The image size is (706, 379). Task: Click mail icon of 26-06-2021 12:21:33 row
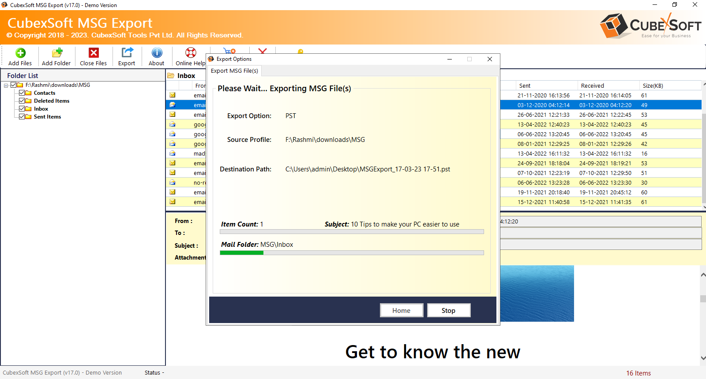pos(172,115)
